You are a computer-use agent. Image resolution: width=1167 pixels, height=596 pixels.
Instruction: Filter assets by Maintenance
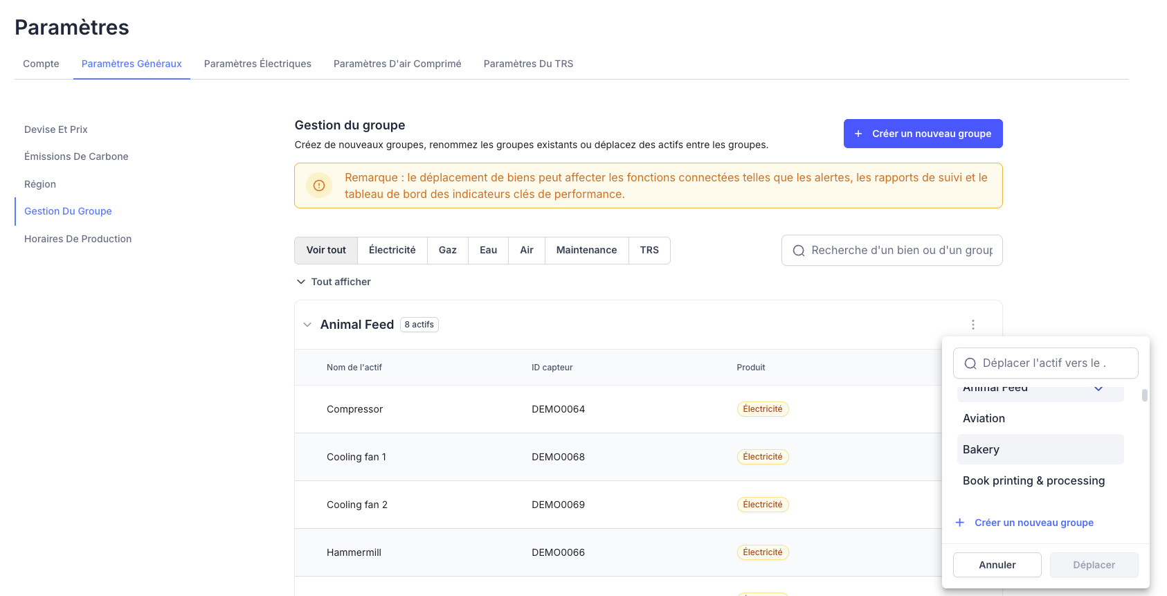point(586,250)
